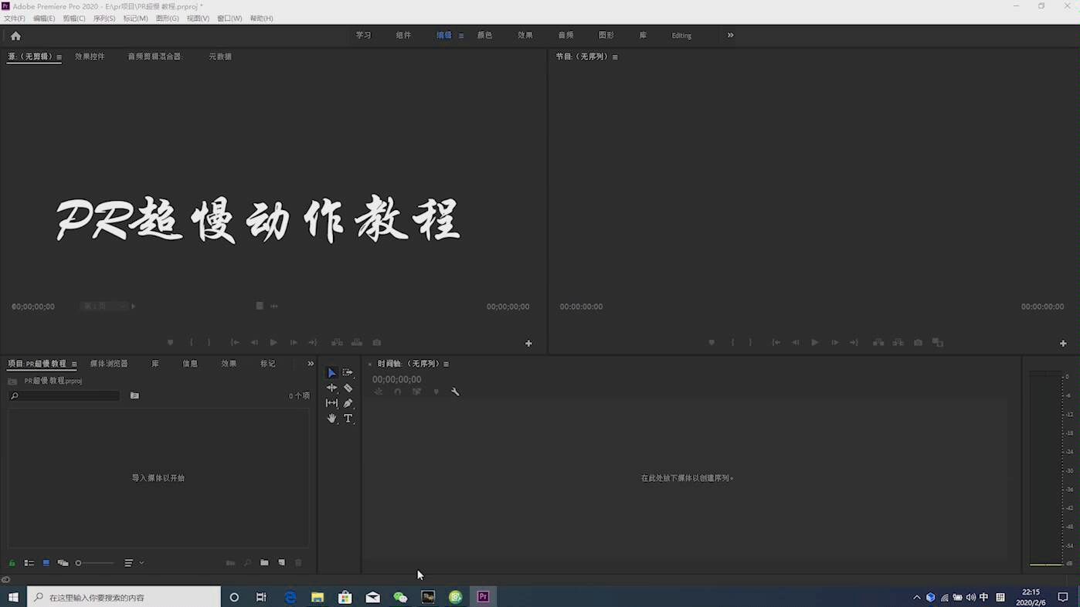Open the sort order dropdown in Project panel
1080x607 pixels.
pyautogui.click(x=141, y=563)
